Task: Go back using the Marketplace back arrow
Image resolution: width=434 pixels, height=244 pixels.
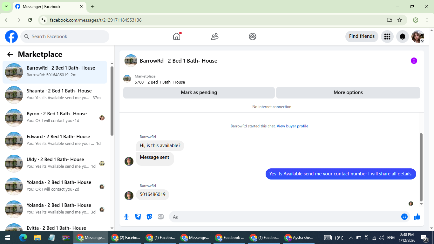Action: tap(10, 54)
